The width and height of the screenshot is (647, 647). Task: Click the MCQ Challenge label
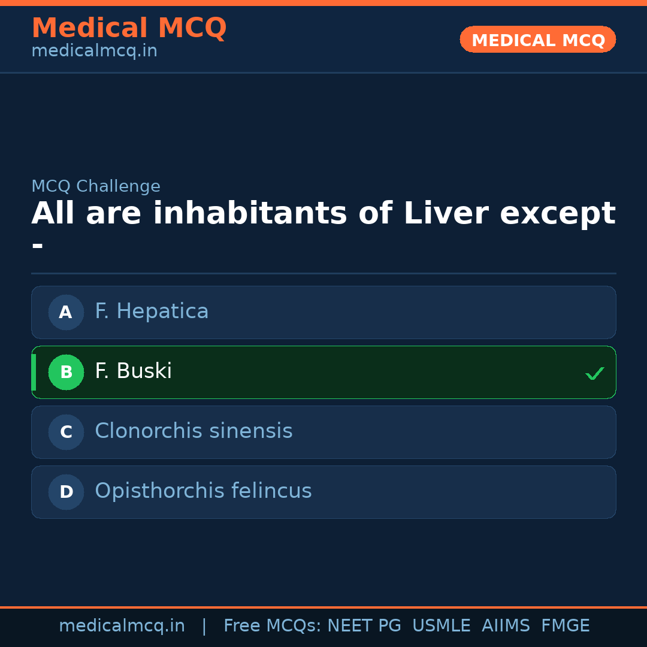click(x=96, y=186)
